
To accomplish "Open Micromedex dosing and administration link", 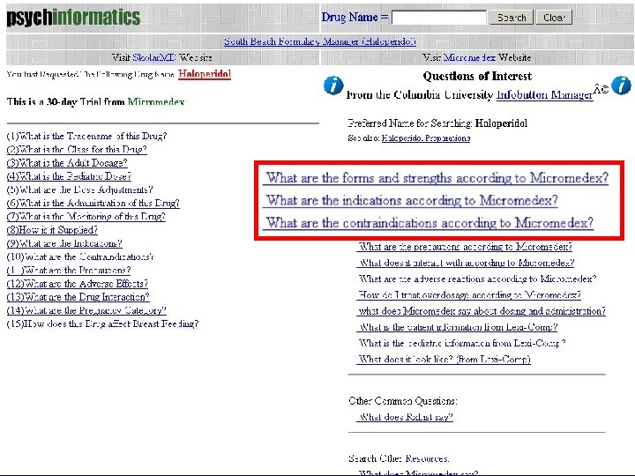I will [482, 311].
